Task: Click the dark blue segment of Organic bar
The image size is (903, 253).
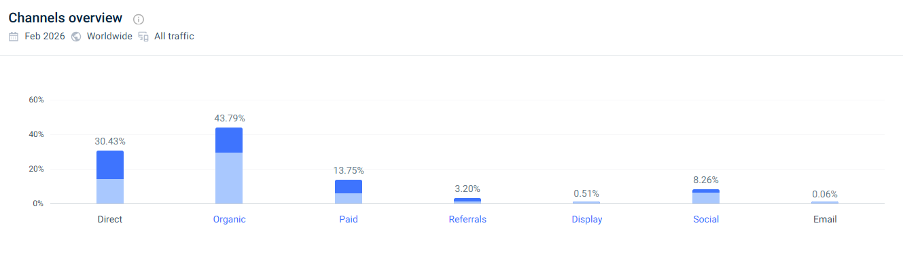Action: [x=229, y=140]
